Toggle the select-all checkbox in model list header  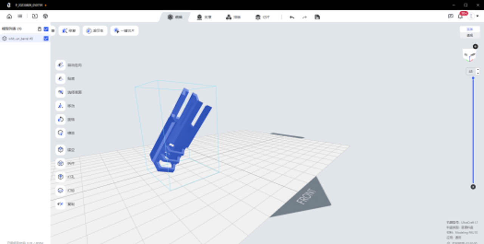46,29
